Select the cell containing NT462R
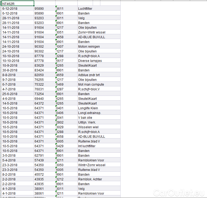The image size is (207, 198). (x=17, y=4)
